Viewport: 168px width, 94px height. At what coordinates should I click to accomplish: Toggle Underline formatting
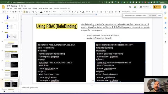click(78, 12)
